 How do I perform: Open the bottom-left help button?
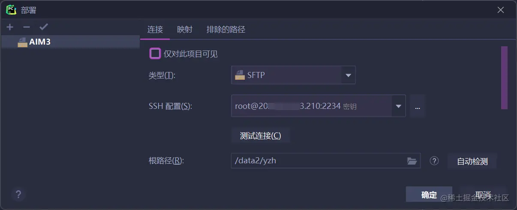pos(18,195)
